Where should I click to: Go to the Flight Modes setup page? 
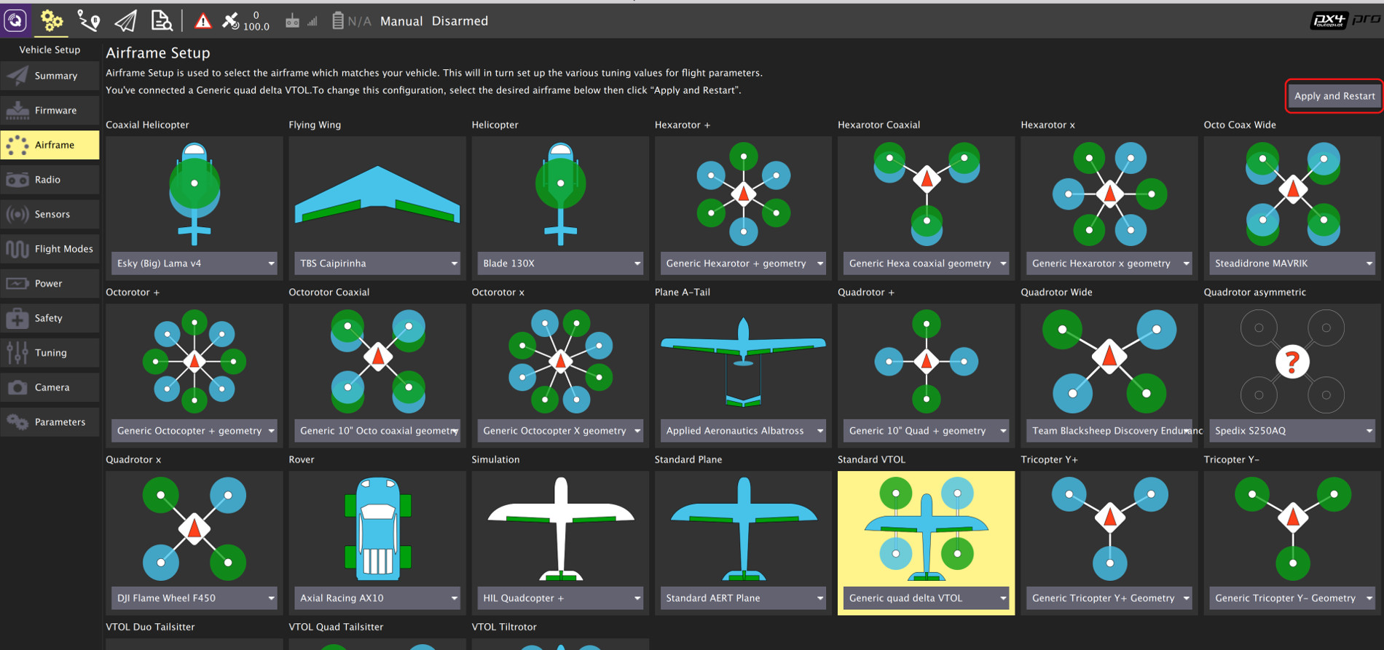point(50,249)
